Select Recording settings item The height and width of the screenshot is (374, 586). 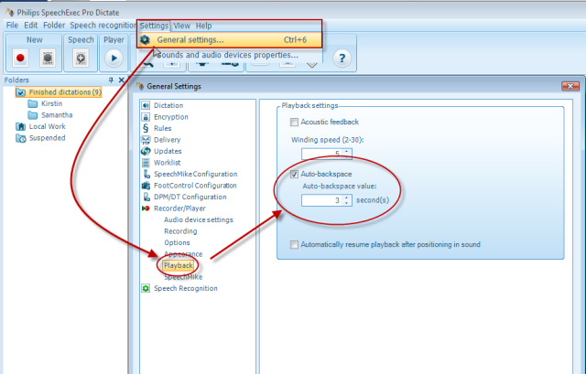(x=180, y=231)
